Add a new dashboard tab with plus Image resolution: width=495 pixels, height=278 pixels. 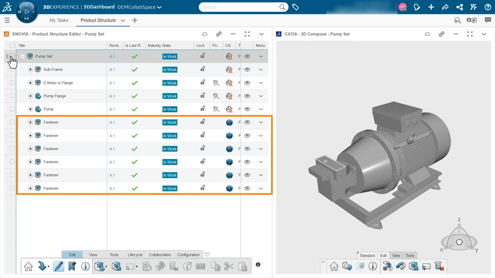tap(135, 20)
